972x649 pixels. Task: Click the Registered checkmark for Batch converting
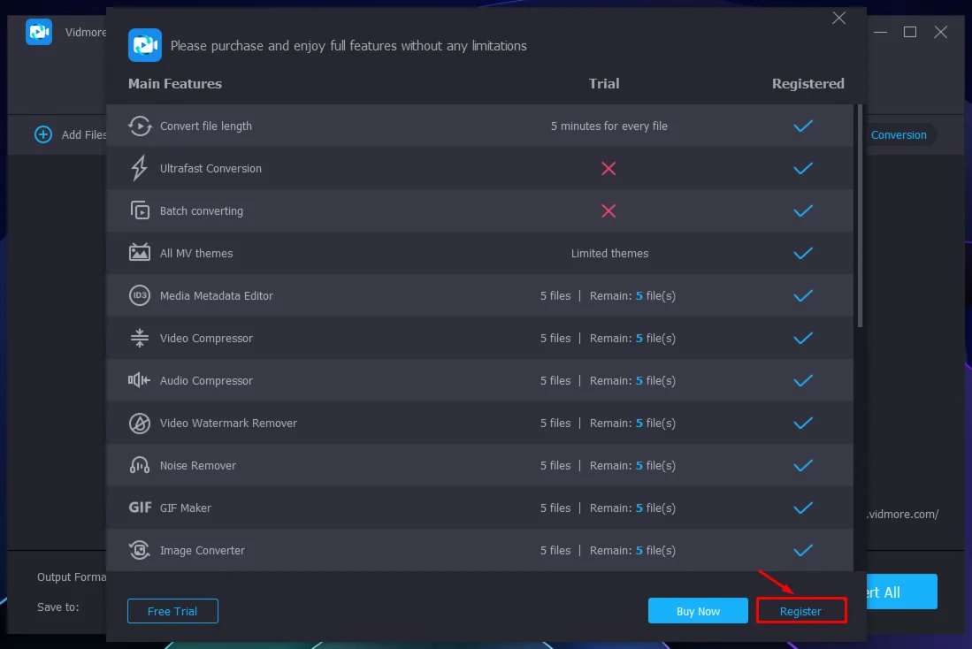803,210
